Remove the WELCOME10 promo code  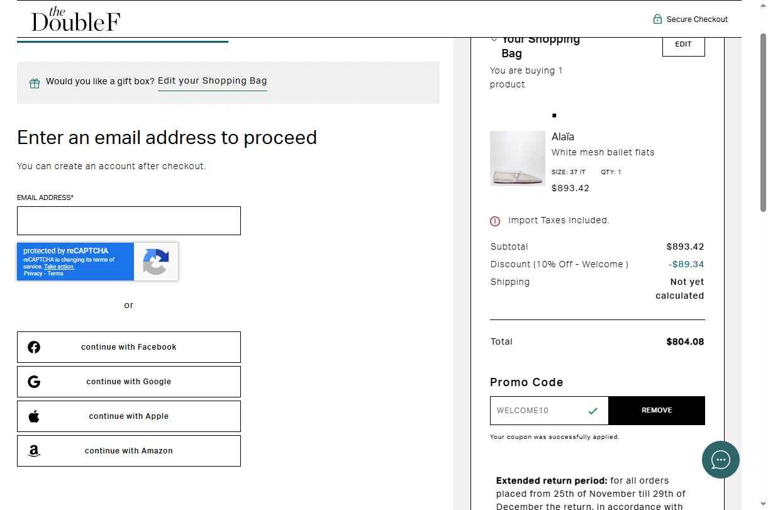click(x=657, y=411)
